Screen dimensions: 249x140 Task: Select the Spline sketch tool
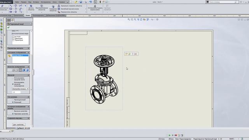[21, 6]
